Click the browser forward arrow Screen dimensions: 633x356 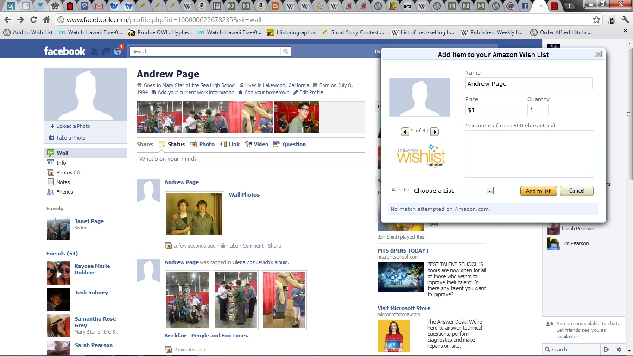pyautogui.click(x=20, y=19)
